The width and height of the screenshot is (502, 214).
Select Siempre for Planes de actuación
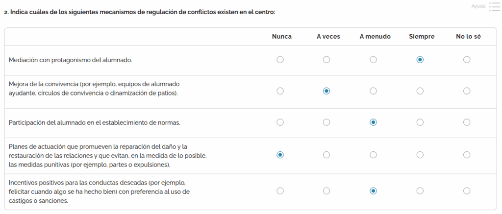click(x=420, y=155)
